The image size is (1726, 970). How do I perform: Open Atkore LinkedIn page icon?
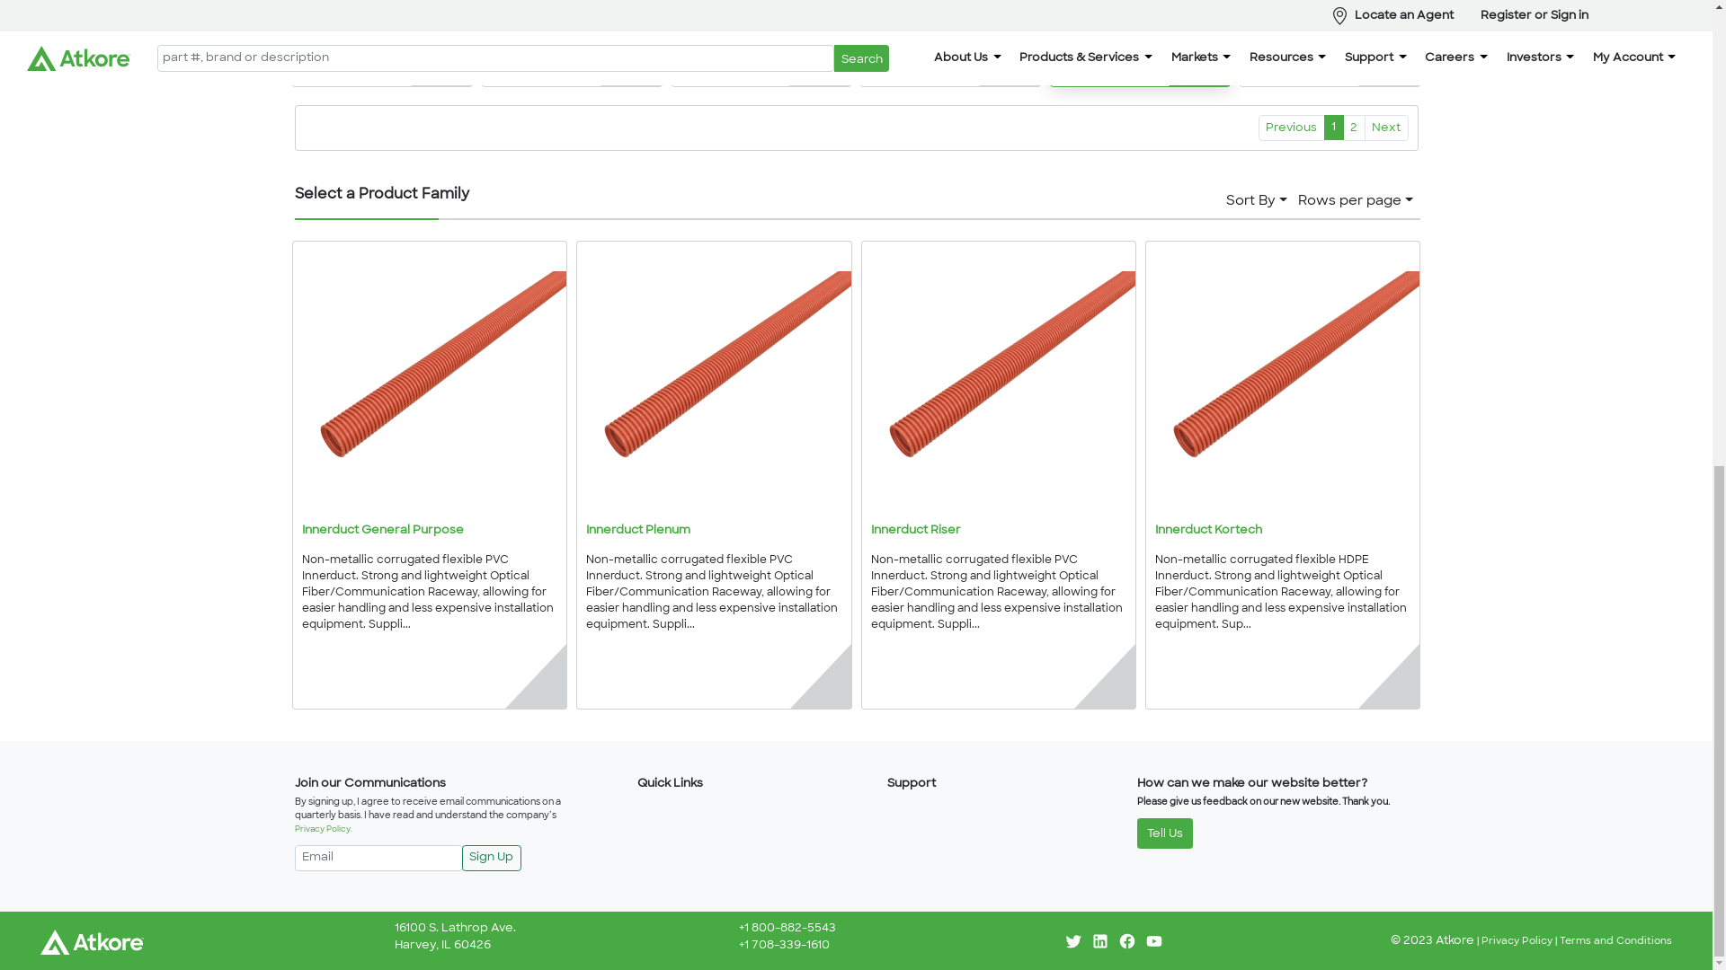pyautogui.click(x=1100, y=941)
